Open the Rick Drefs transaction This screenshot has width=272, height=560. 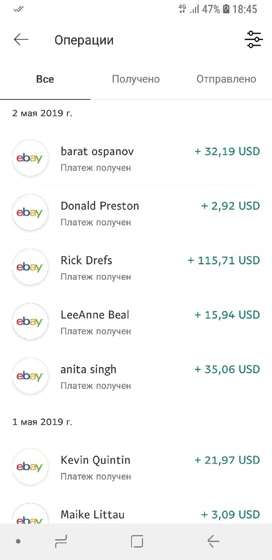coord(136,267)
